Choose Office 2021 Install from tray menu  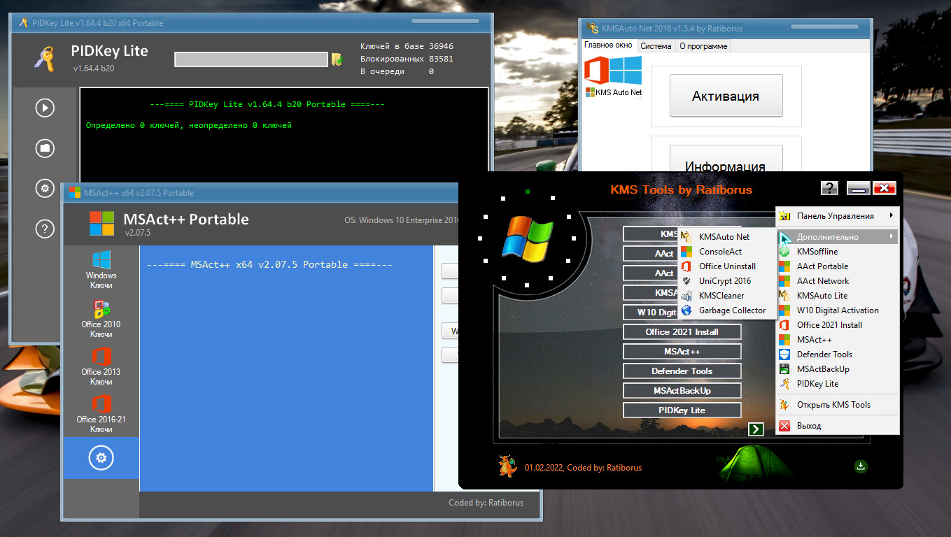(837, 325)
